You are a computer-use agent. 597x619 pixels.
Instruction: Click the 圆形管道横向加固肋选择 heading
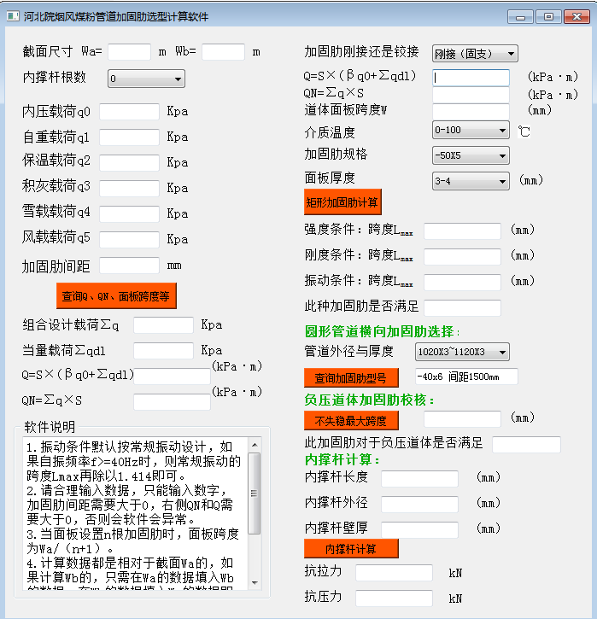point(382,331)
